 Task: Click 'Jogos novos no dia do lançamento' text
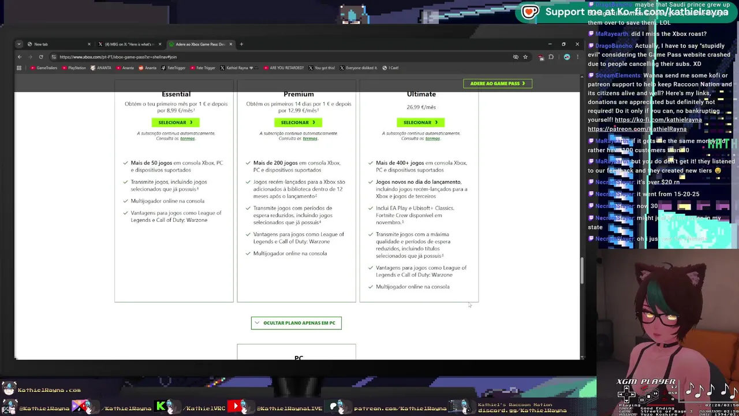coord(418,182)
